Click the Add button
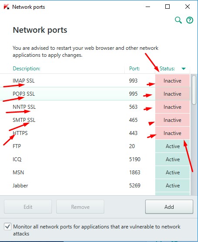This screenshot has width=198, height=242. pyautogui.click(x=169, y=207)
